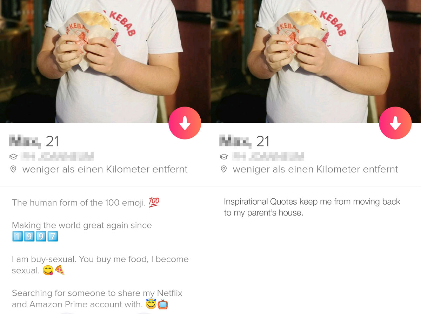This screenshot has width=421, height=314.
Task: Click the angel halo smiley emoji
Action: [x=151, y=303]
